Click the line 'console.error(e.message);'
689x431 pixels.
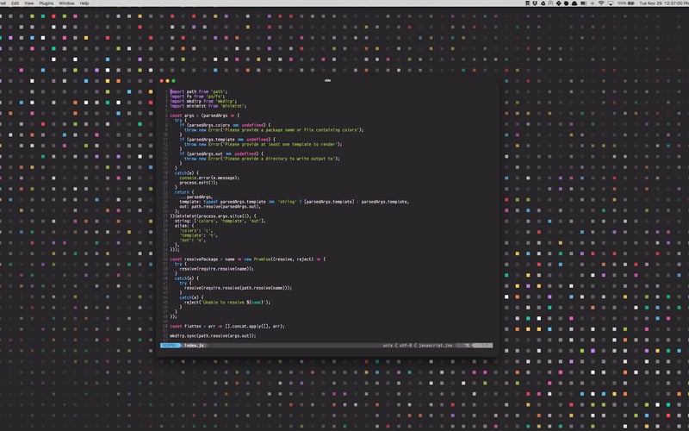point(209,178)
